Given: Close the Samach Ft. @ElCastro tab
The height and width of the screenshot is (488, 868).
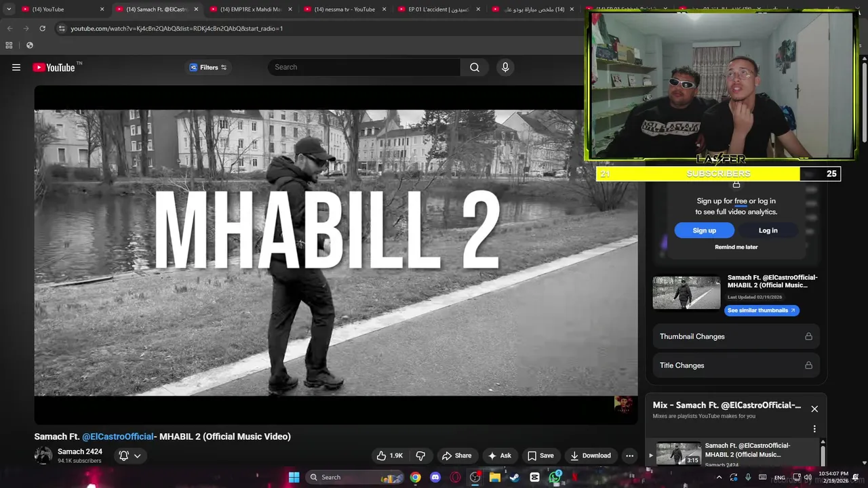Looking at the screenshot, I should (x=196, y=9).
